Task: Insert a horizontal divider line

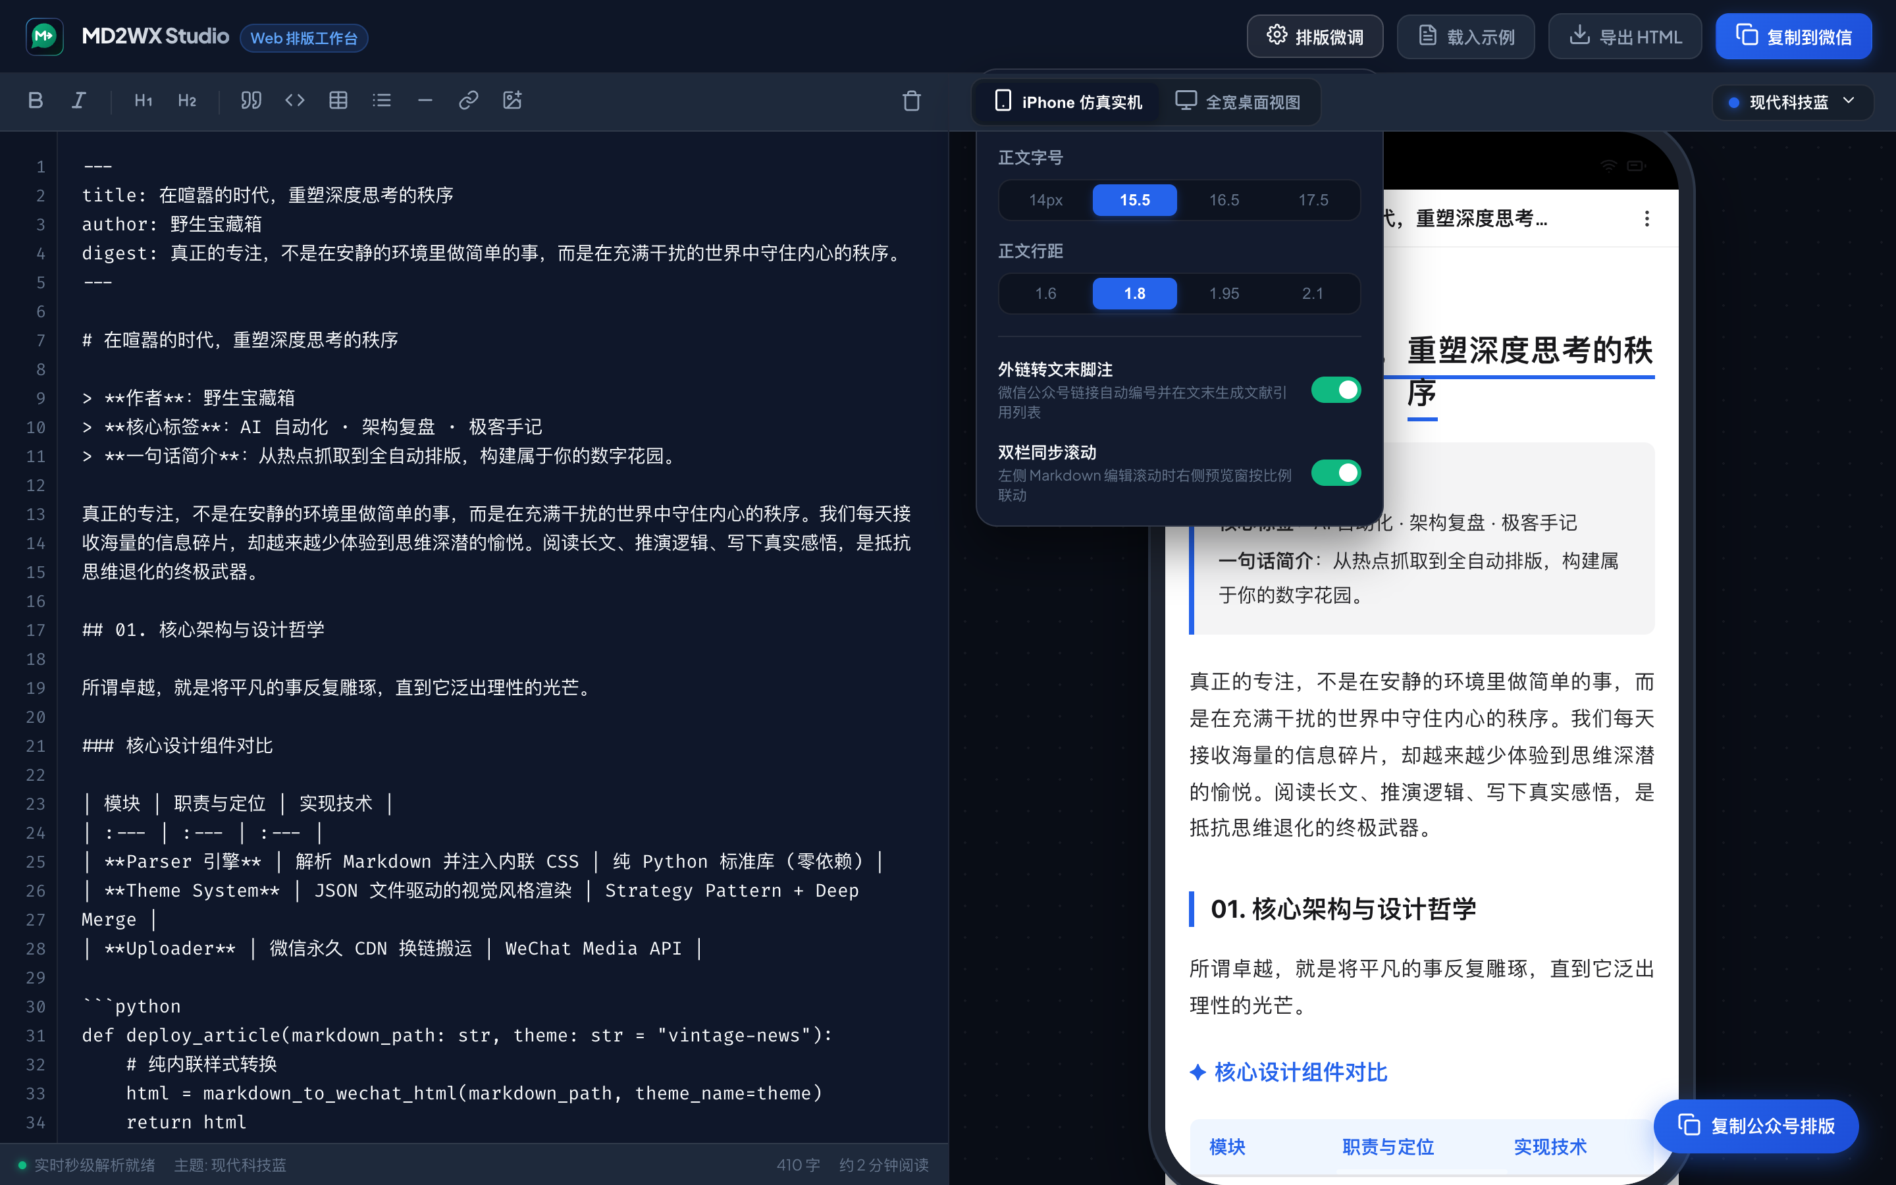Action: [425, 100]
